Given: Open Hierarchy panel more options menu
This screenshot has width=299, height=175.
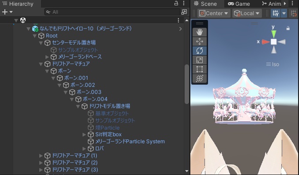Looking at the screenshot, I should (x=184, y=3).
